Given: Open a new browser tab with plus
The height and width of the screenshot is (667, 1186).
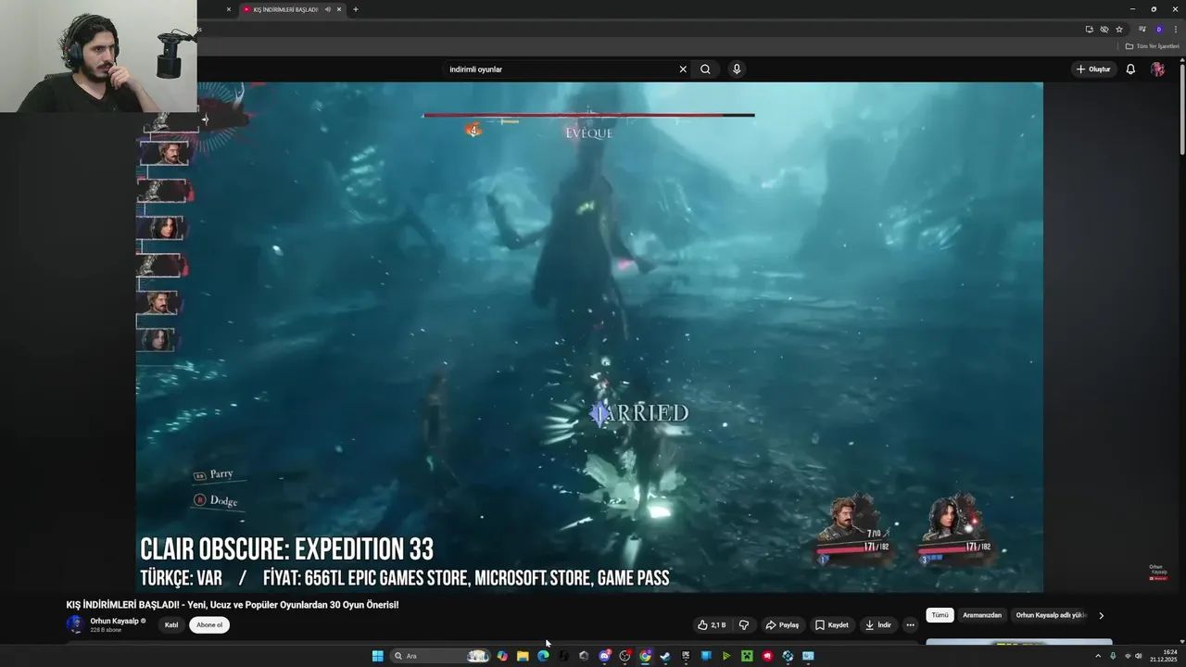Looking at the screenshot, I should pos(355,9).
